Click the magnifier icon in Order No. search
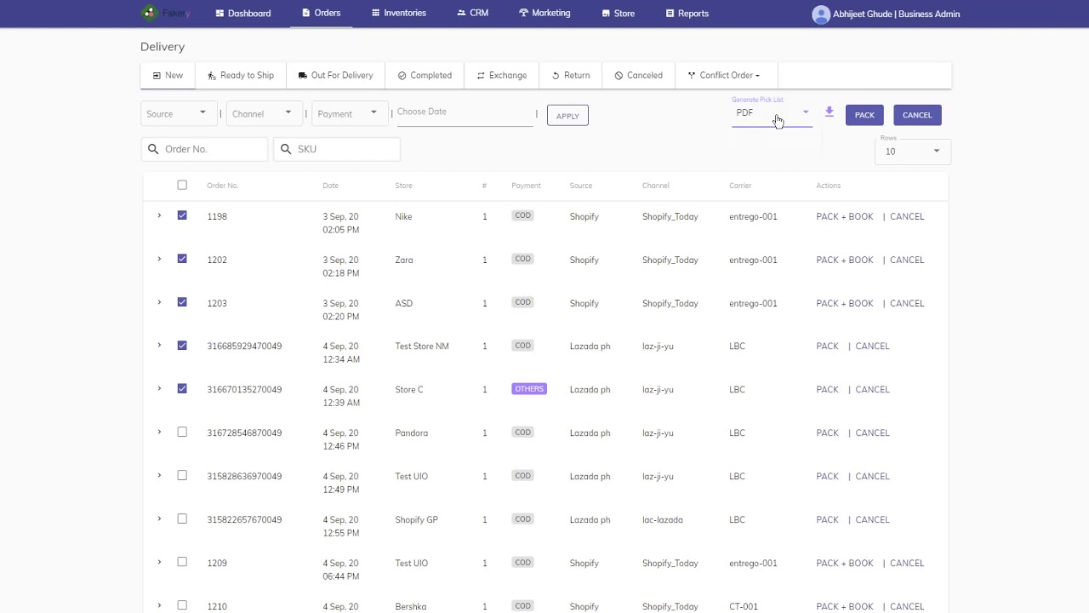The height and width of the screenshot is (613, 1089). tap(153, 149)
